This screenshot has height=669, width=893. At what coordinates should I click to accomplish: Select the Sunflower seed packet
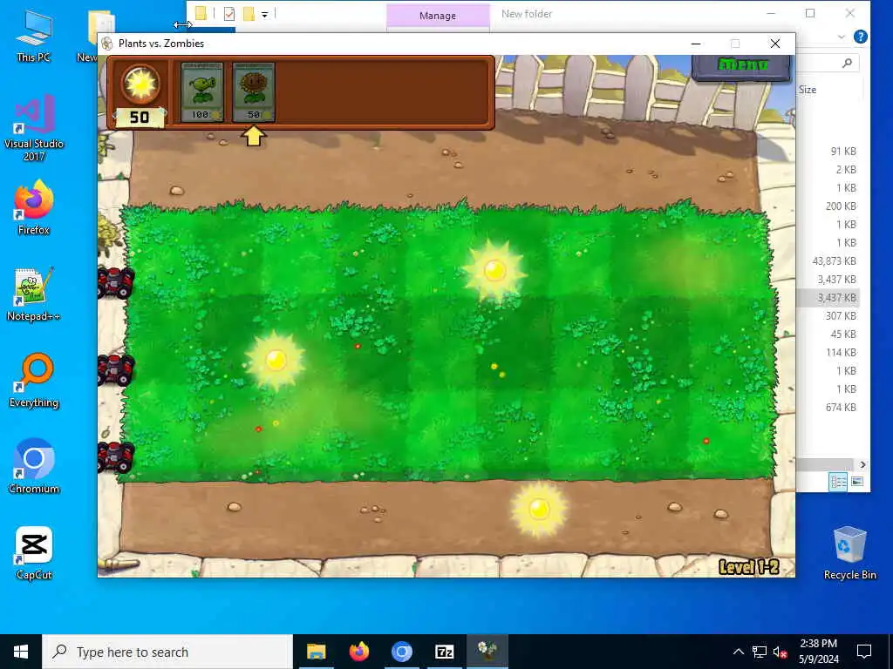coord(254,92)
